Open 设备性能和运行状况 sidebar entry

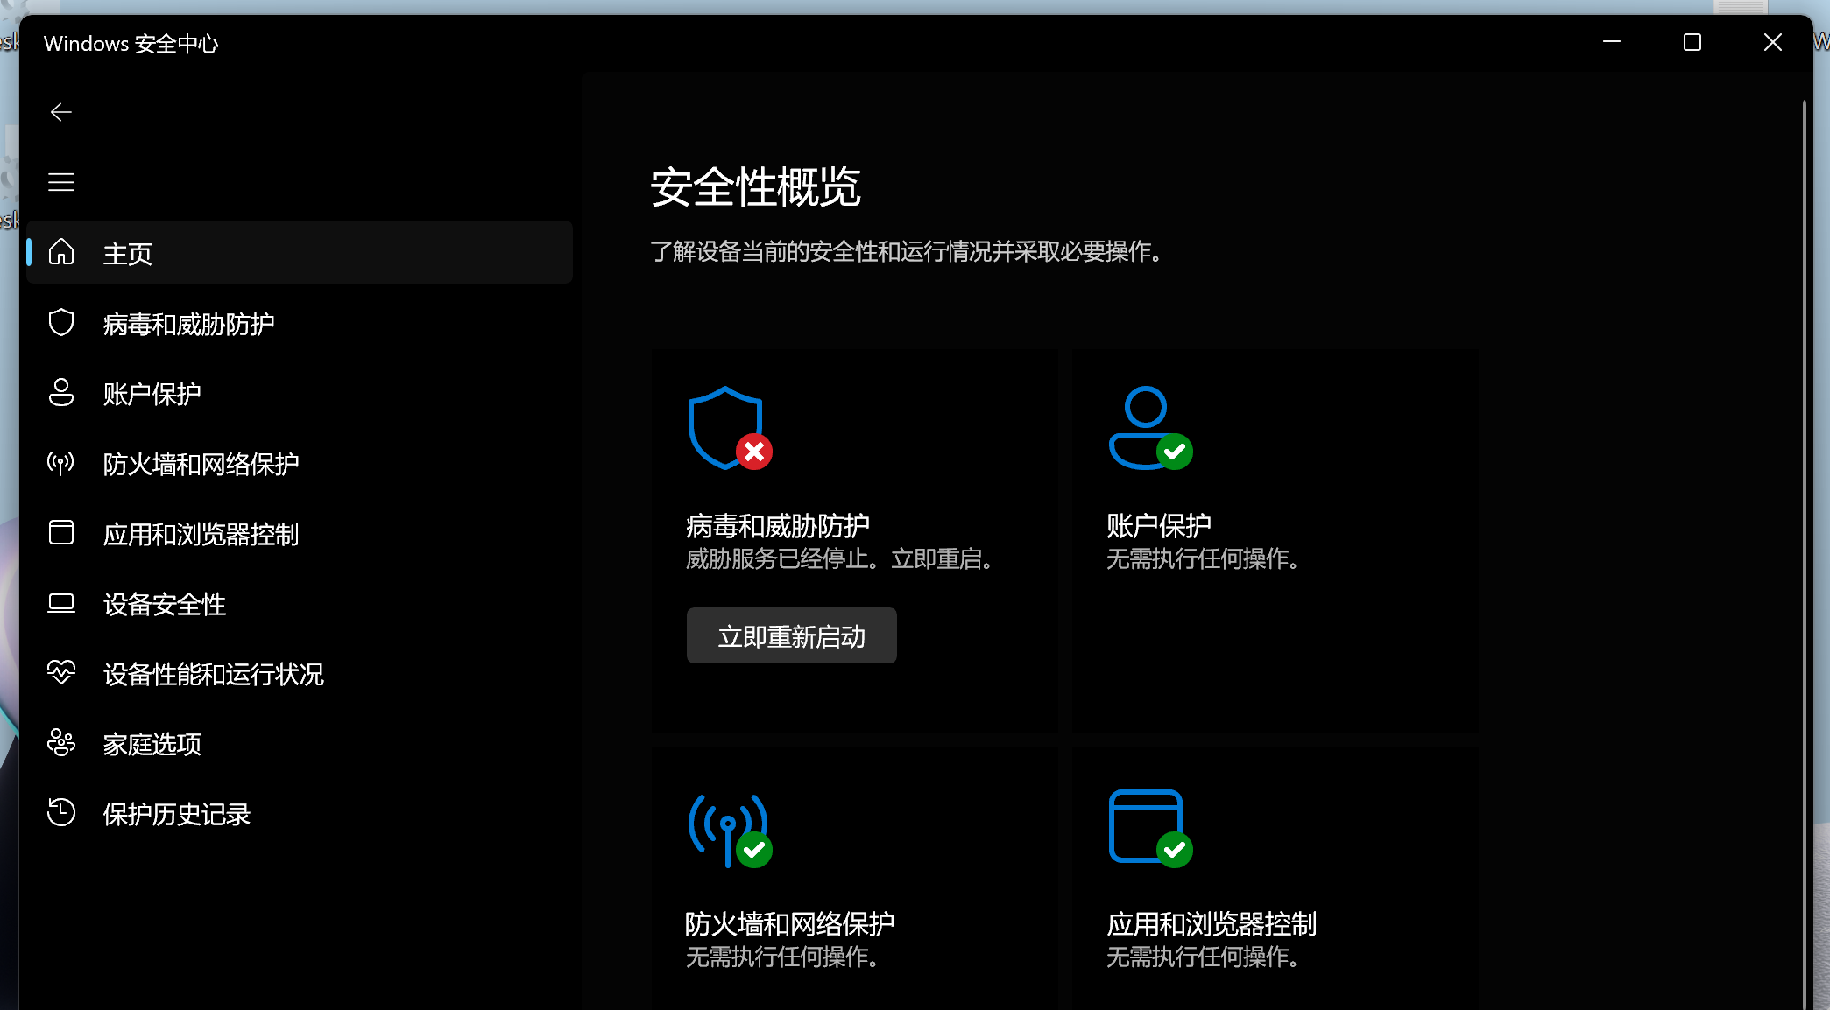(300, 674)
